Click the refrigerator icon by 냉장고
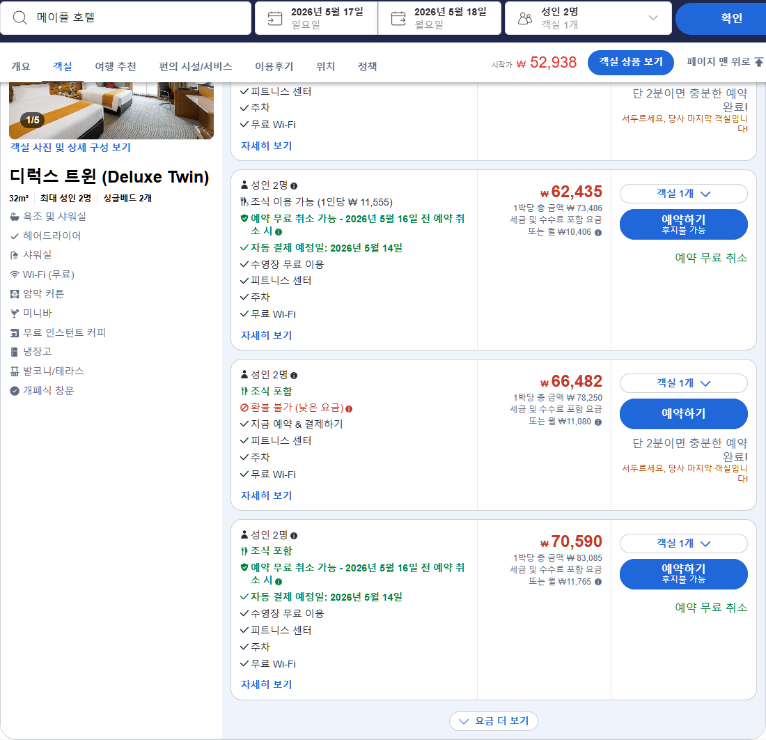Screen dimensions: 766x740 pos(15,352)
